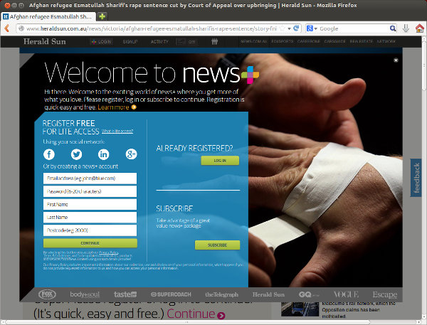This screenshot has width=427, height=325.
Task: Click the Escape logo in footer strip
Action: click(x=385, y=295)
